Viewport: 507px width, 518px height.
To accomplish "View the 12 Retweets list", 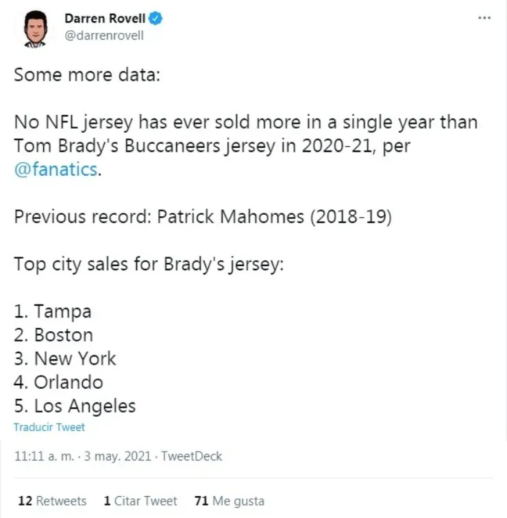I will [52, 501].
